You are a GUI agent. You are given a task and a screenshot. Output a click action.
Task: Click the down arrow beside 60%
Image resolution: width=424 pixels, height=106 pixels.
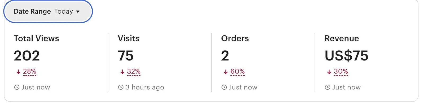pyautogui.click(x=226, y=72)
